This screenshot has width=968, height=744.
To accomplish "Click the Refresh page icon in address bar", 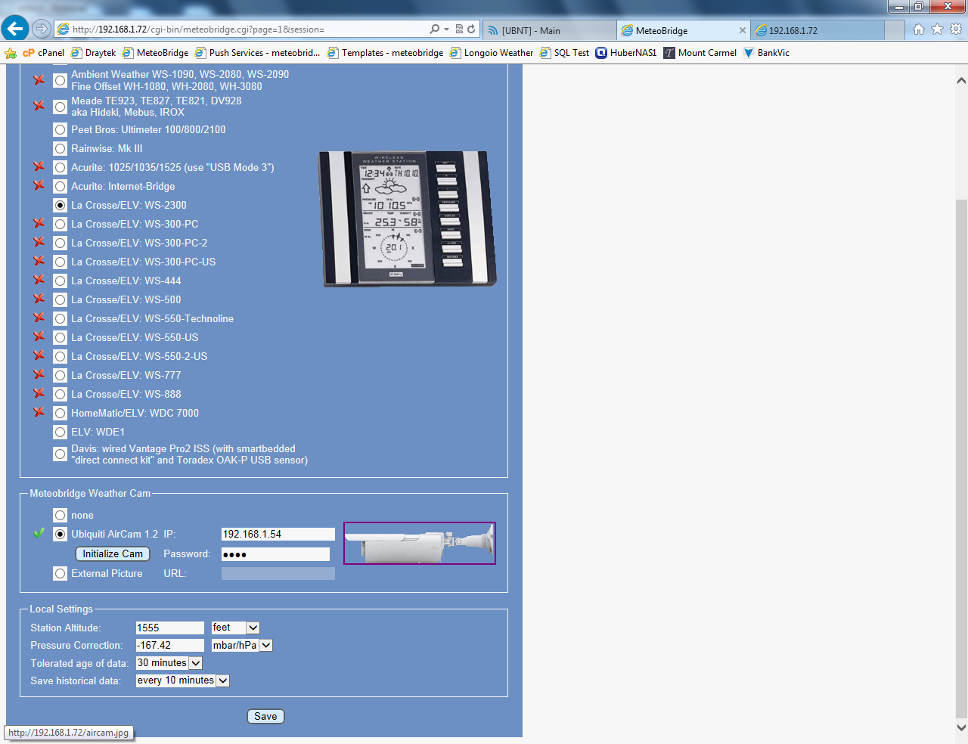I will (x=471, y=29).
